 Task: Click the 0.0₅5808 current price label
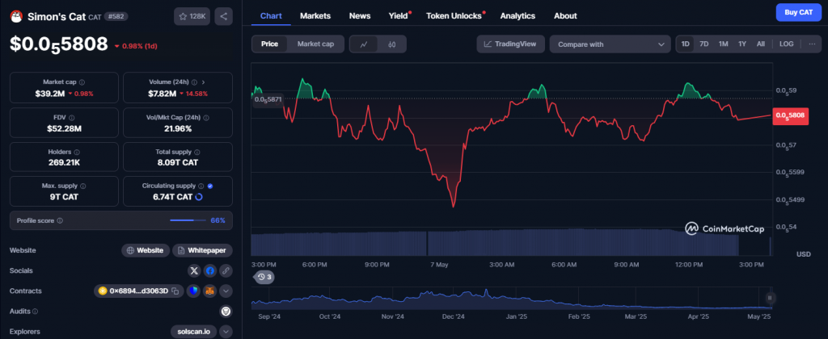click(791, 115)
